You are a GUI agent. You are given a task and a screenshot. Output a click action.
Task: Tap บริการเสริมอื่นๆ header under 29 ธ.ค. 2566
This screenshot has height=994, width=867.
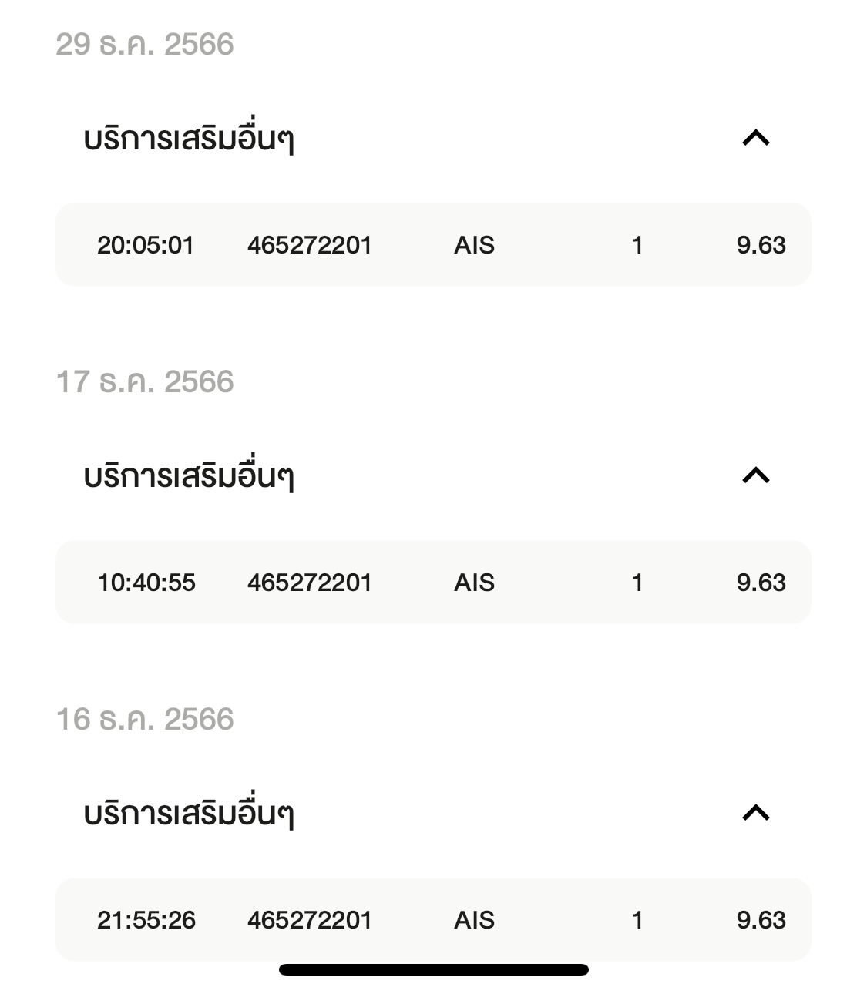tap(189, 140)
